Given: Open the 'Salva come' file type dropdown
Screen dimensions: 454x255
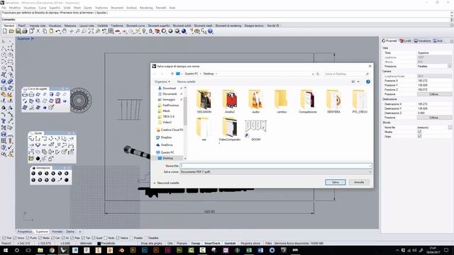Looking at the screenshot, I should pyautogui.click(x=276, y=171).
